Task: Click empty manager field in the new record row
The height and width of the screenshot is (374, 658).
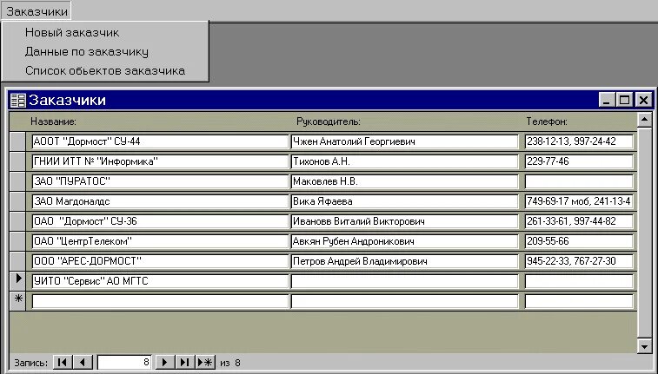Action: pyautogui.click(x=404, y=301)
